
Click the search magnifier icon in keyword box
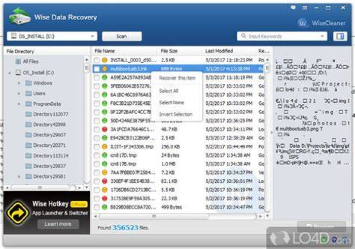(x=244, y=36)
